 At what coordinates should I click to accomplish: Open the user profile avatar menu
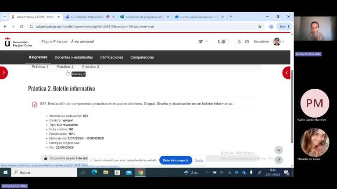coord(278,42)
